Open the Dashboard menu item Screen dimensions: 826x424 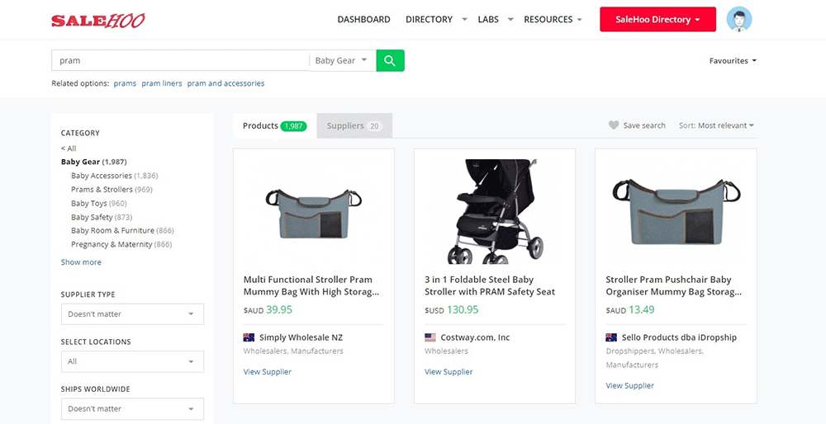(x=363, y=19)
